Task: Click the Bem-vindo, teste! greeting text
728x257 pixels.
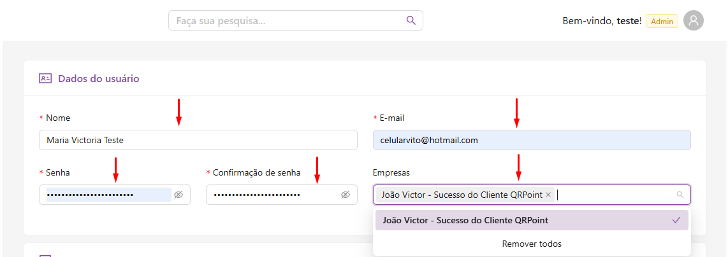Action: [x=602, y=21]
